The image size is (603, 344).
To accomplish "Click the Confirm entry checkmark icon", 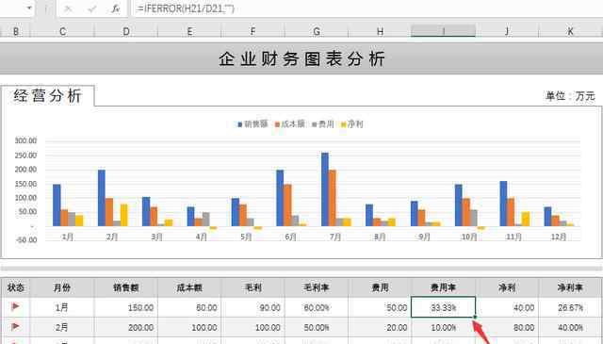I will tap(92, 8).
